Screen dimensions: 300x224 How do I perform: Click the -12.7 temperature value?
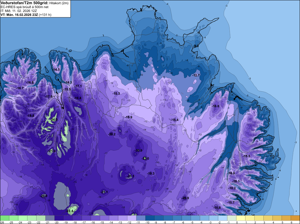tap(196, 75)
